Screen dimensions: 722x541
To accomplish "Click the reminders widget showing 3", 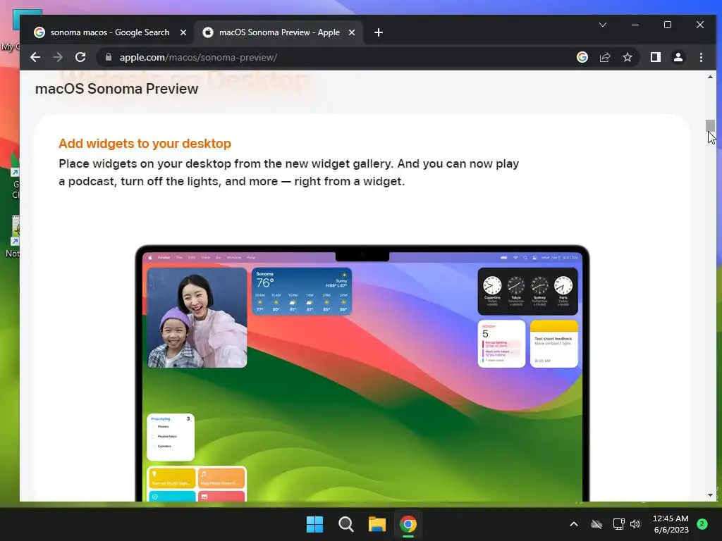I will (x=171, y=437).
